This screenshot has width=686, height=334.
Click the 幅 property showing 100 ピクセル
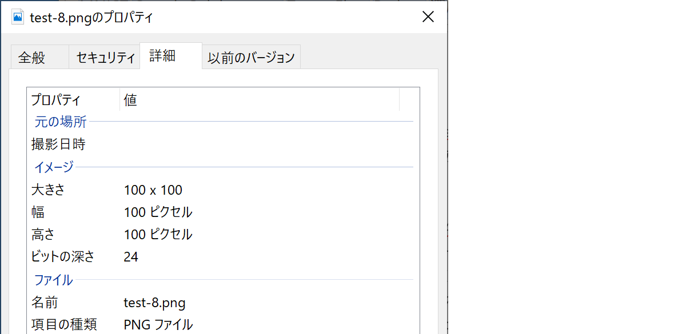pyautogui.click(x=158, y=212)
